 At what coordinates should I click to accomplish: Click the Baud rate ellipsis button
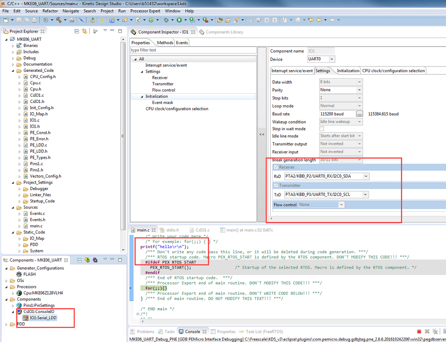(360, 114)
